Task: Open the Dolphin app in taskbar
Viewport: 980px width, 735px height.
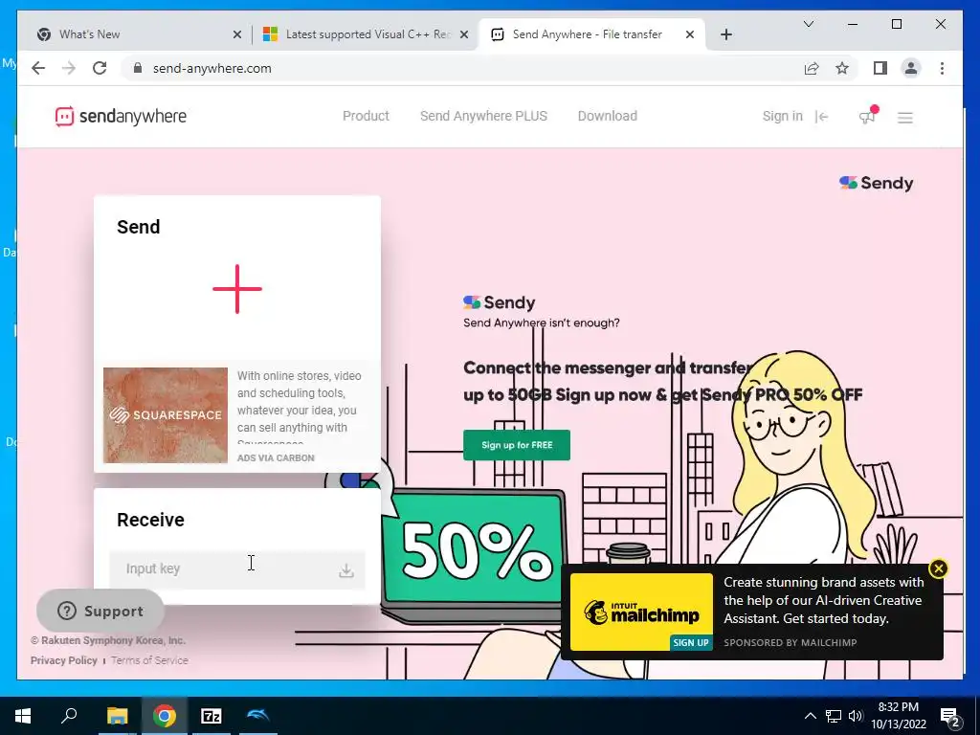Action: point(258,716)
